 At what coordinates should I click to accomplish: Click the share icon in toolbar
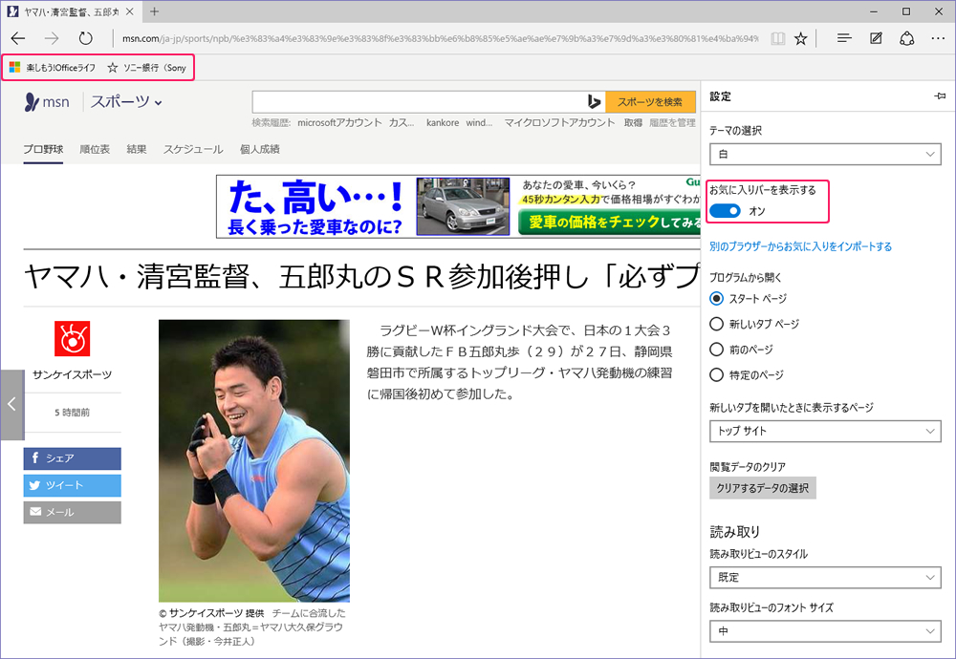pos(906,38)
